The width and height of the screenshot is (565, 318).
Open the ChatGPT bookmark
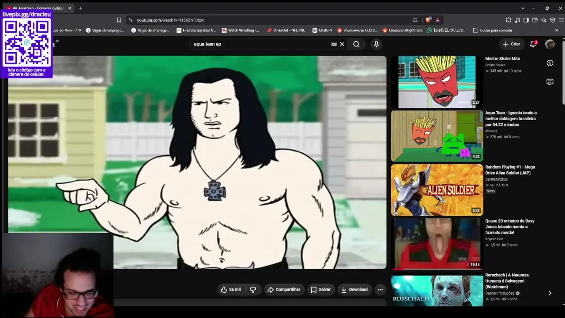322,30
